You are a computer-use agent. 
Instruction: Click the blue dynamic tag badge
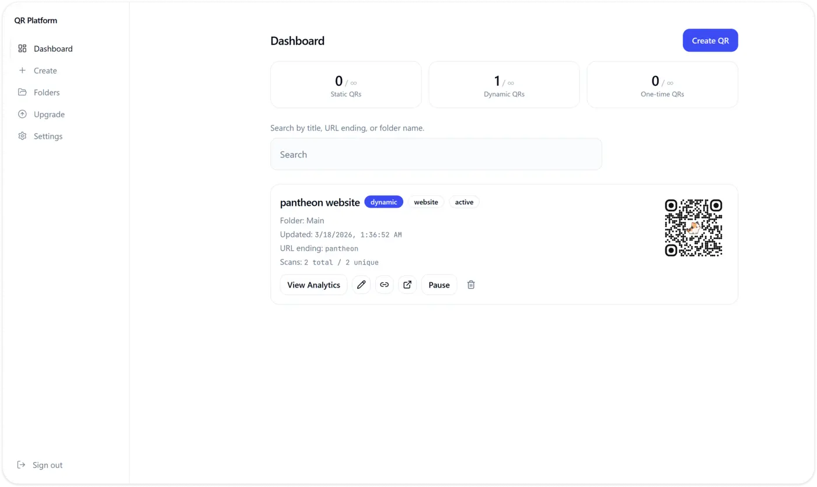(383, 202)
